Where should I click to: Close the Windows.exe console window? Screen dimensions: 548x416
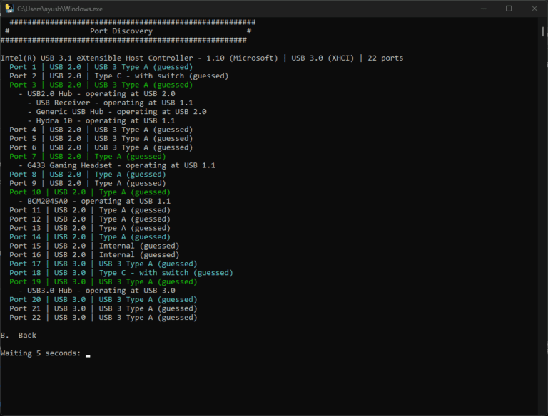pos(533,9)
